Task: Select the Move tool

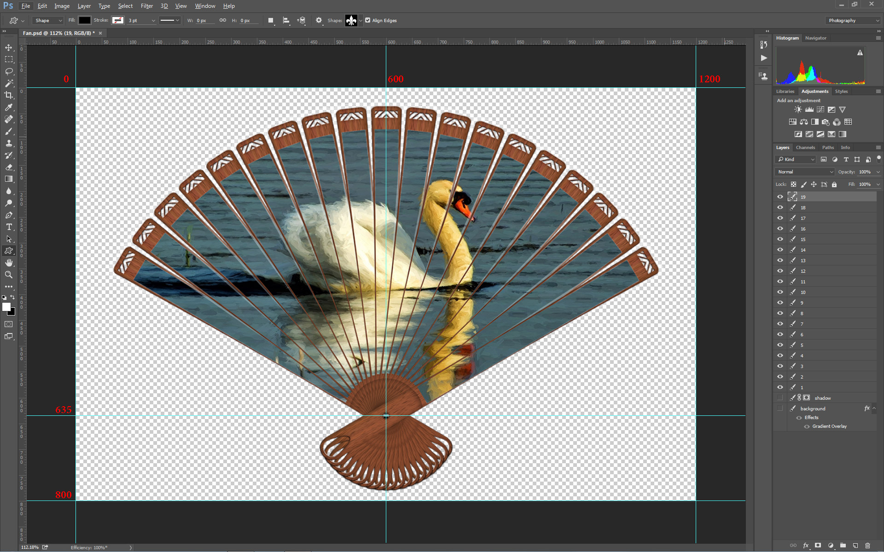Action: click(9, 47)
